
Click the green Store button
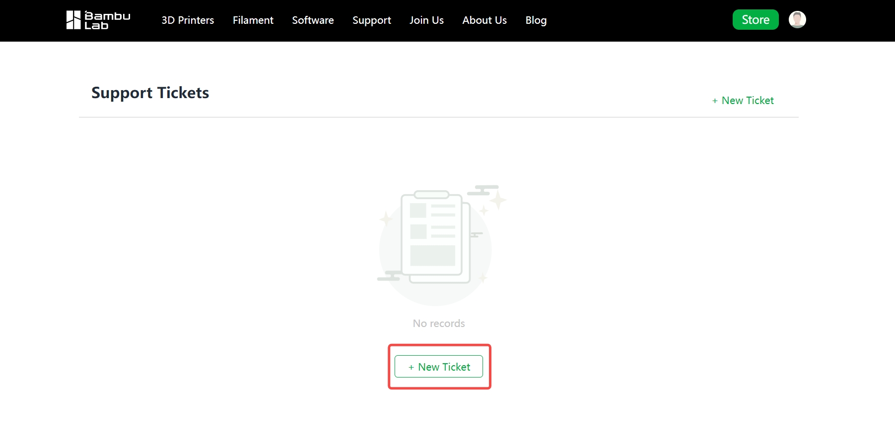coord(756,20)
